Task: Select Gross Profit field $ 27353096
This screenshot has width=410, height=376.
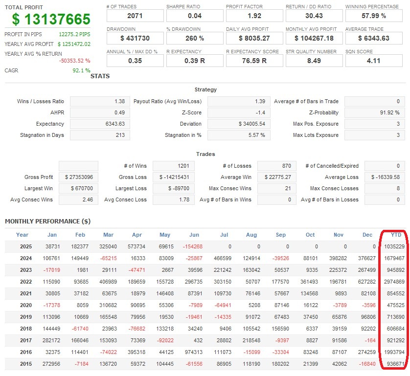Action: pos(78,177)
